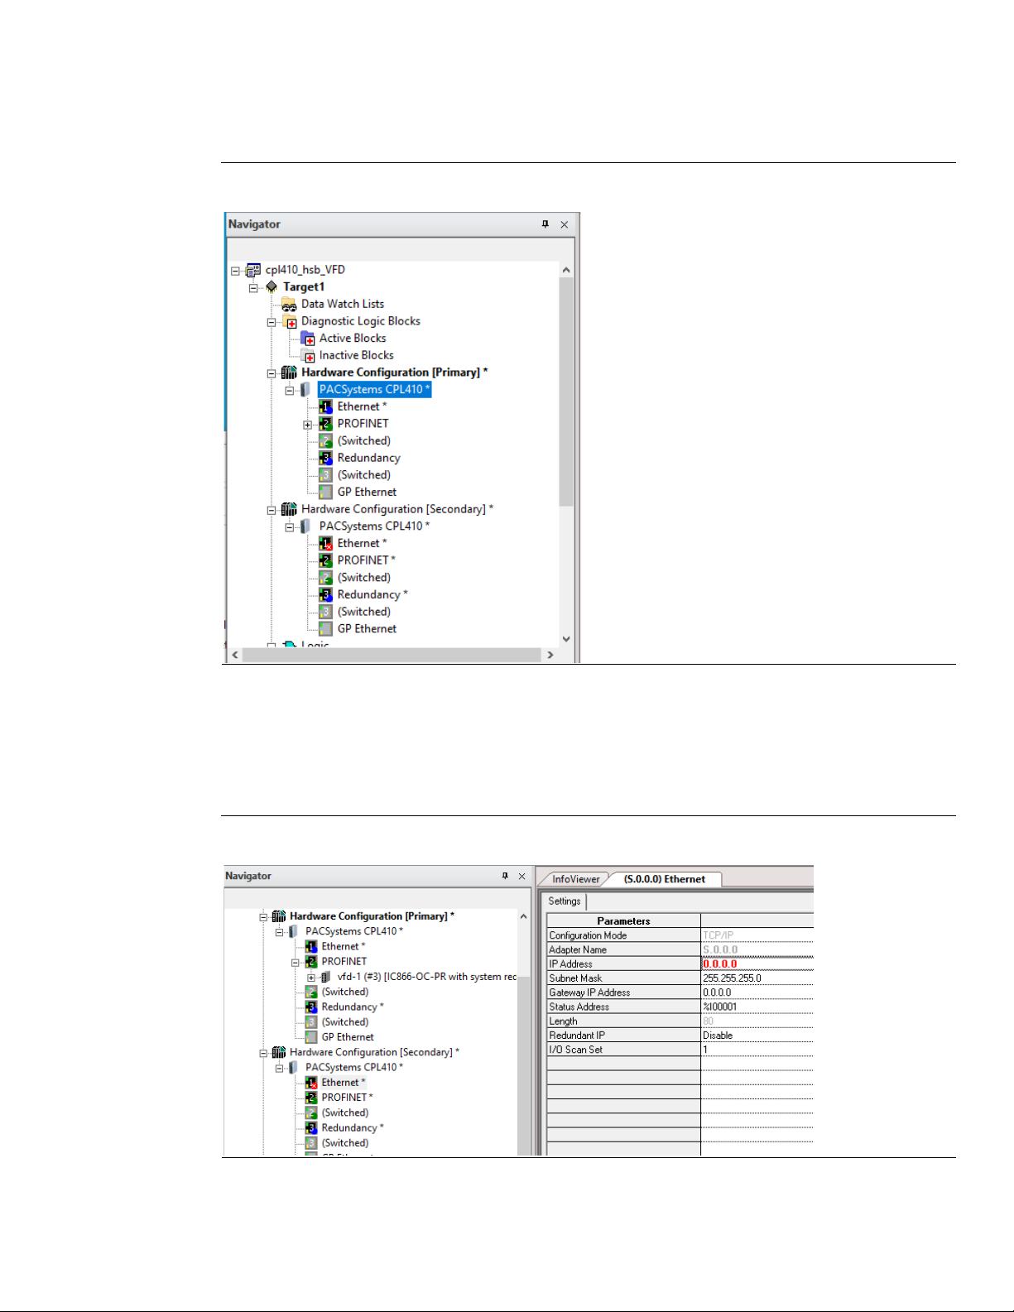Click the top Navigator scroll up arrow

[x=566, y=270]
